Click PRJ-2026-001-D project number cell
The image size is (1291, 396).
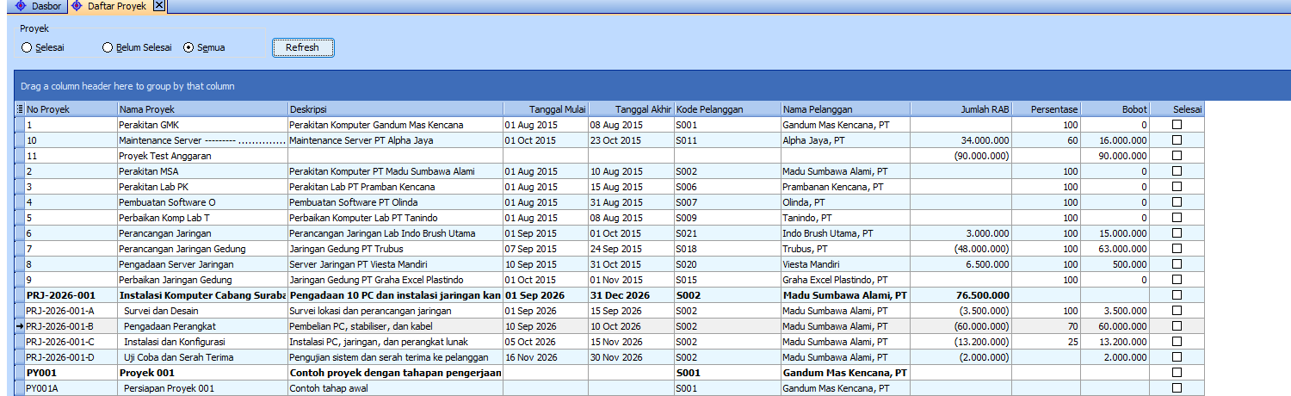click(x=71, y=357)
